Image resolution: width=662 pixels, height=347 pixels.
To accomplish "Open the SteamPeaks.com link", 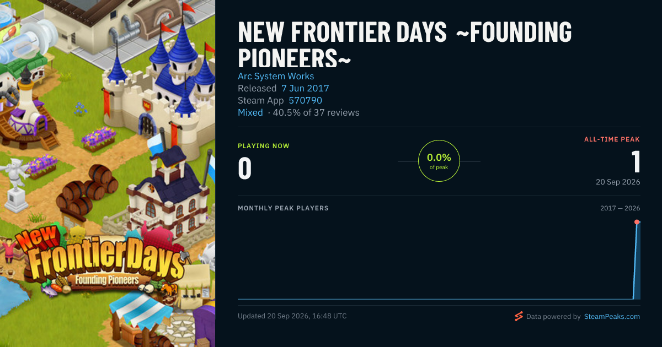I will 612,317.
